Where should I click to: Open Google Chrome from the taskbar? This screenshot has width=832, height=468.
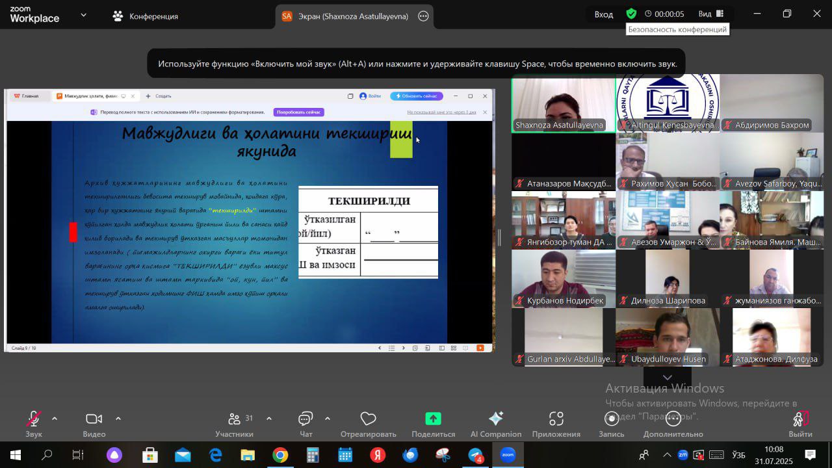280,455
